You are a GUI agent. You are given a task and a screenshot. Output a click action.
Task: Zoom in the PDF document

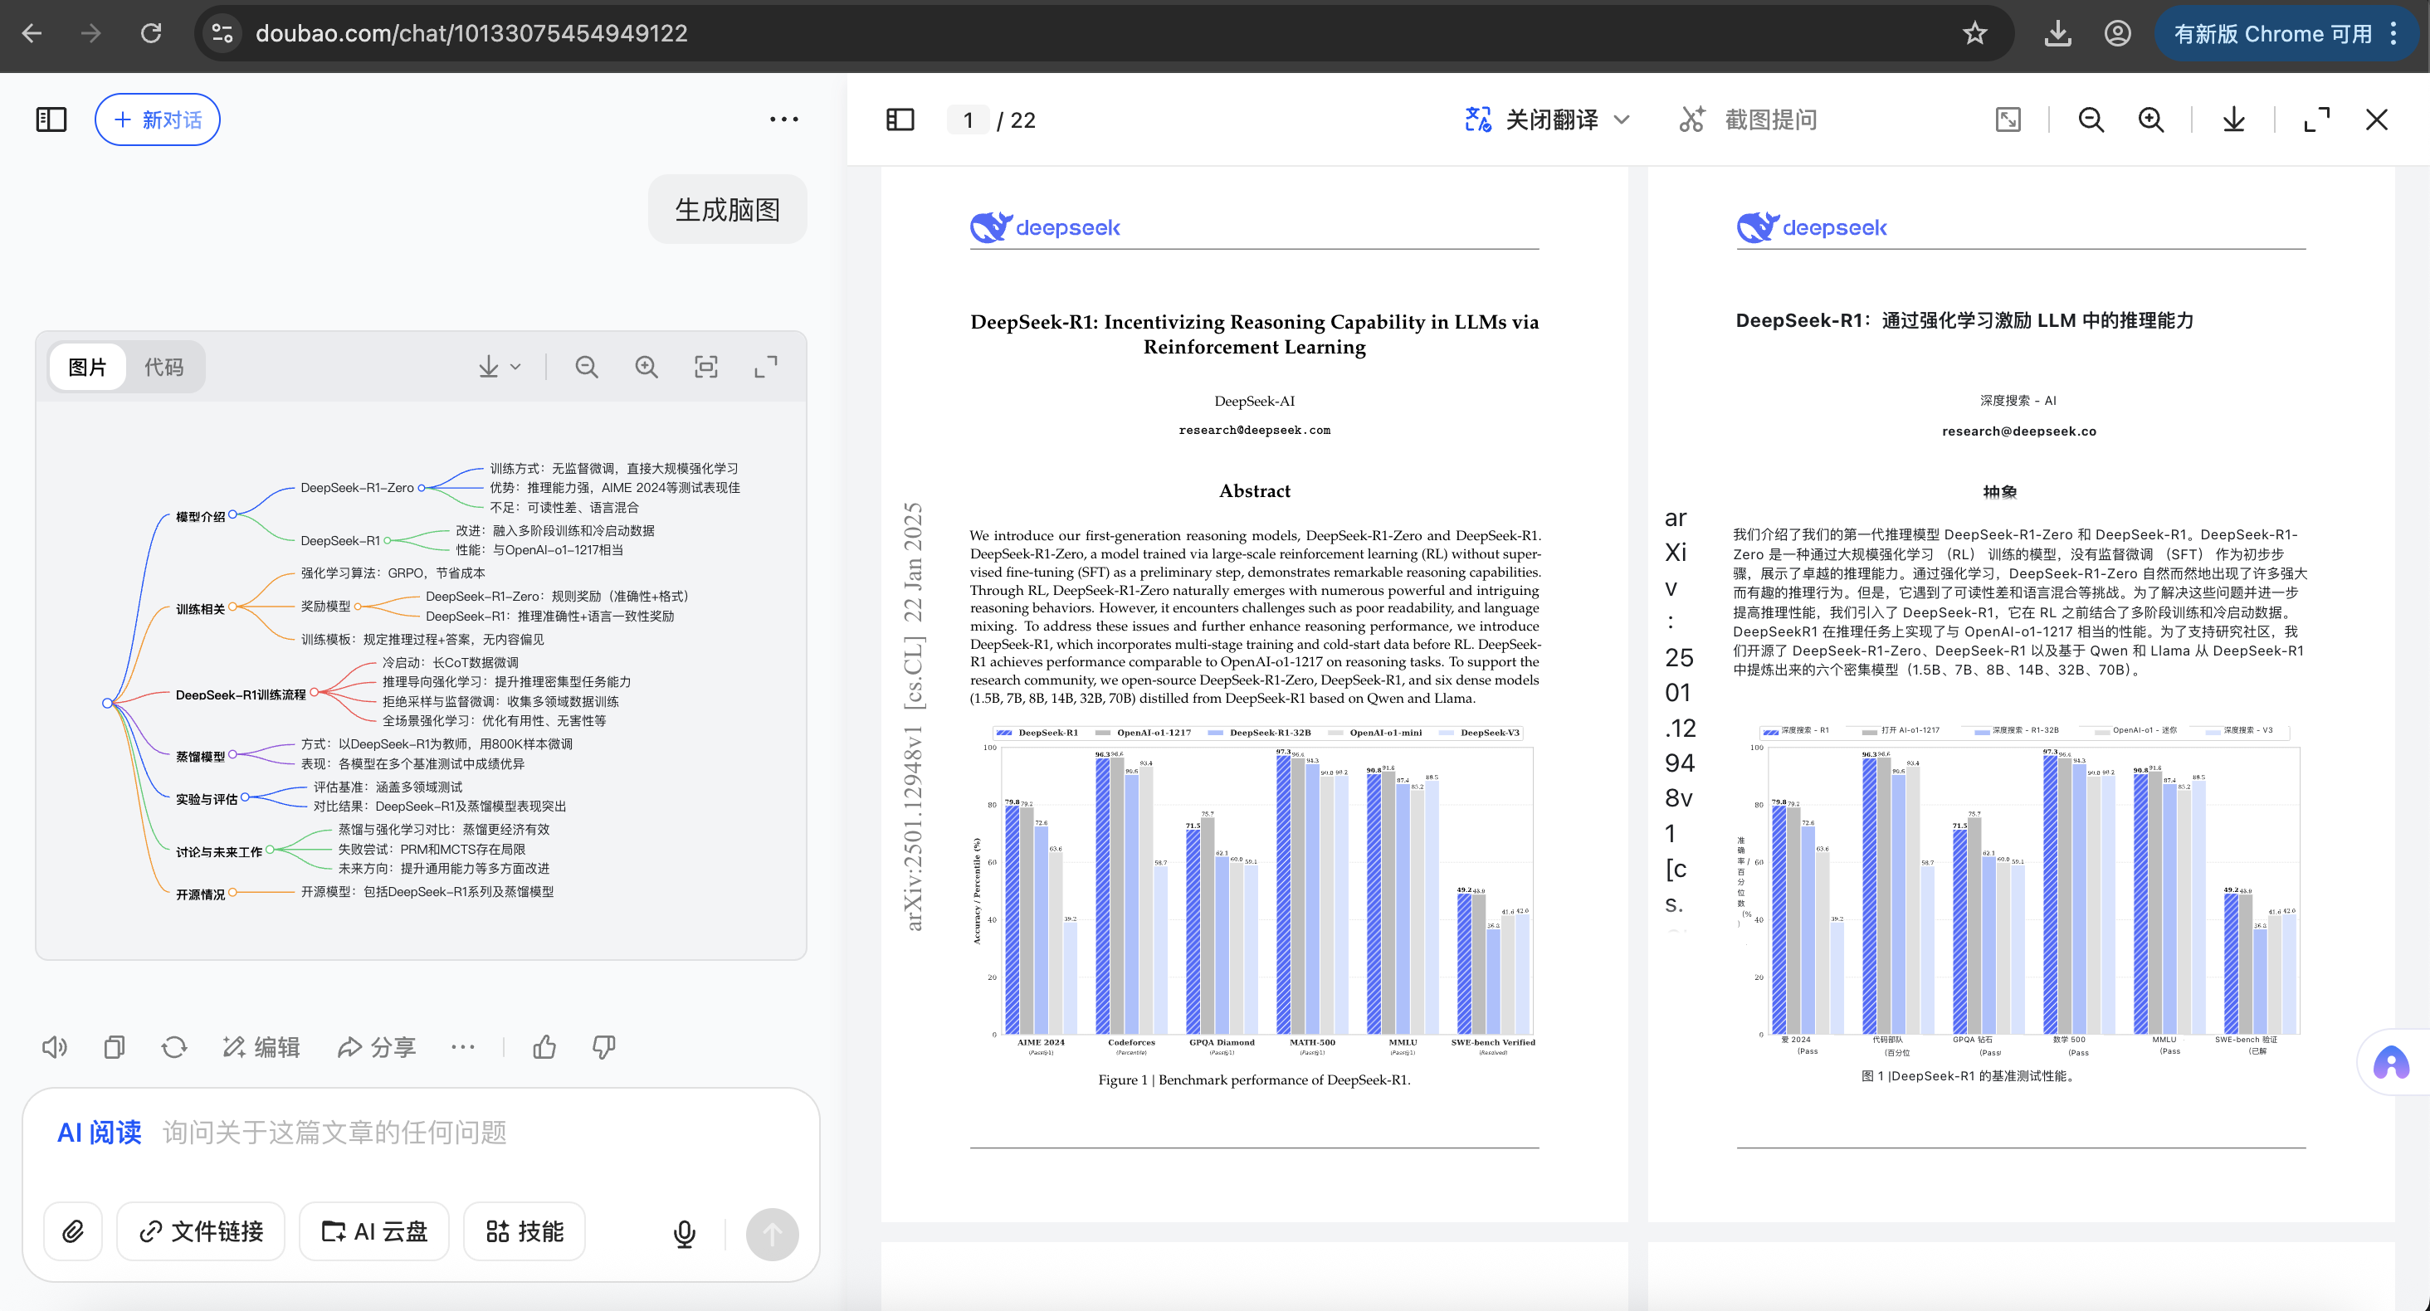[x=2151, y=119]
